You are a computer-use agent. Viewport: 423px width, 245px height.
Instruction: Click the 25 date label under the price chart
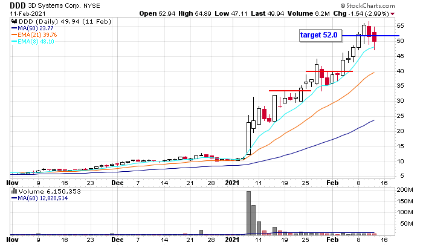305,183
